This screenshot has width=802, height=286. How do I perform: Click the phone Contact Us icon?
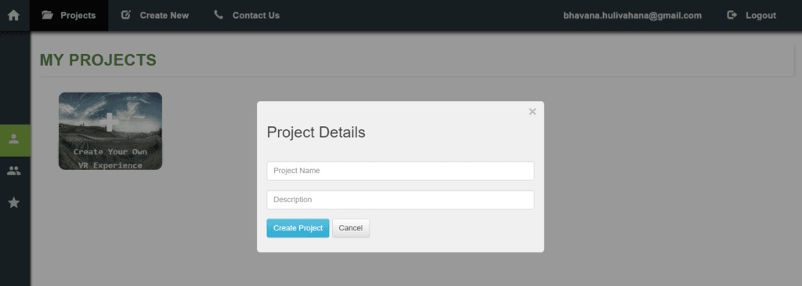coord(219,15)
